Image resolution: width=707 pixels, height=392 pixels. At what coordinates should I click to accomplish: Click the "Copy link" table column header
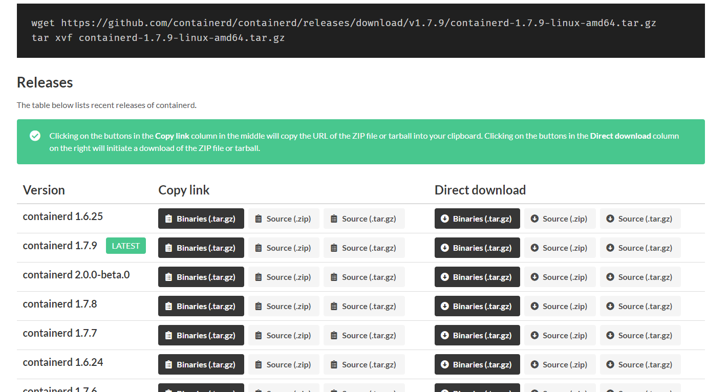184,190
